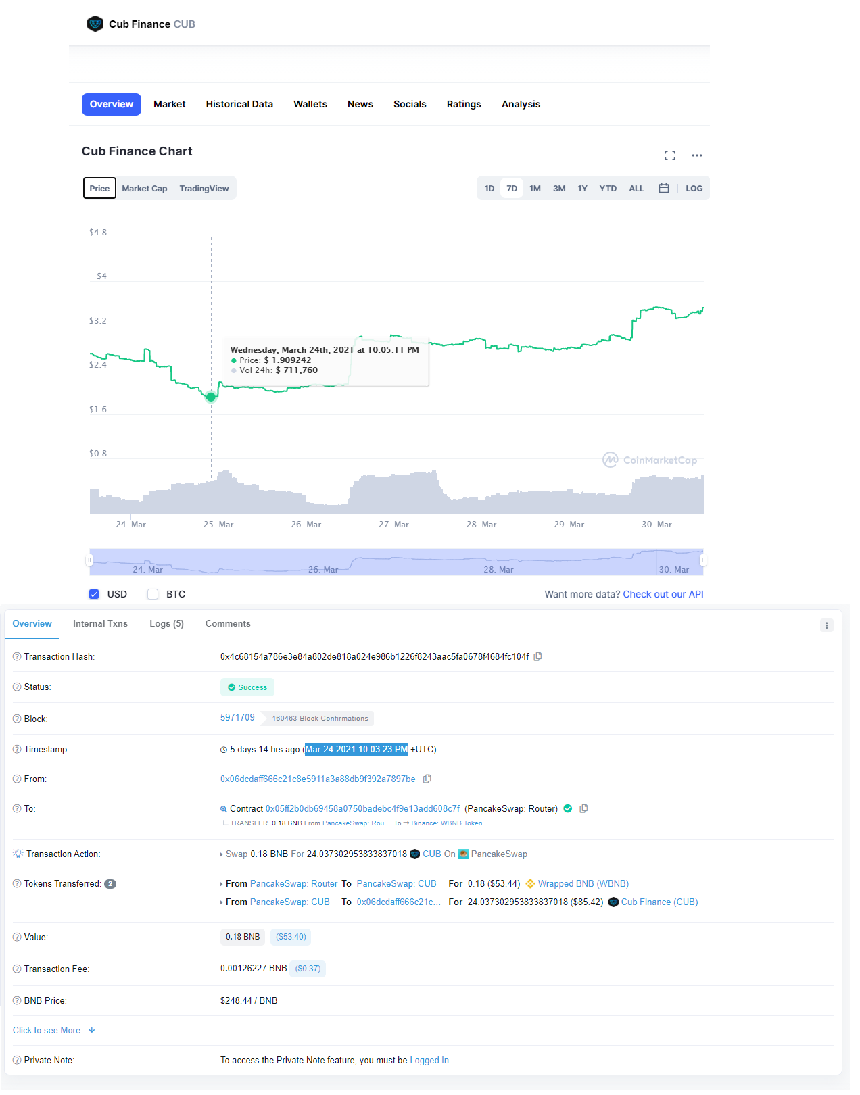Click the Success status badge
860x1095 pixels.
247,687
